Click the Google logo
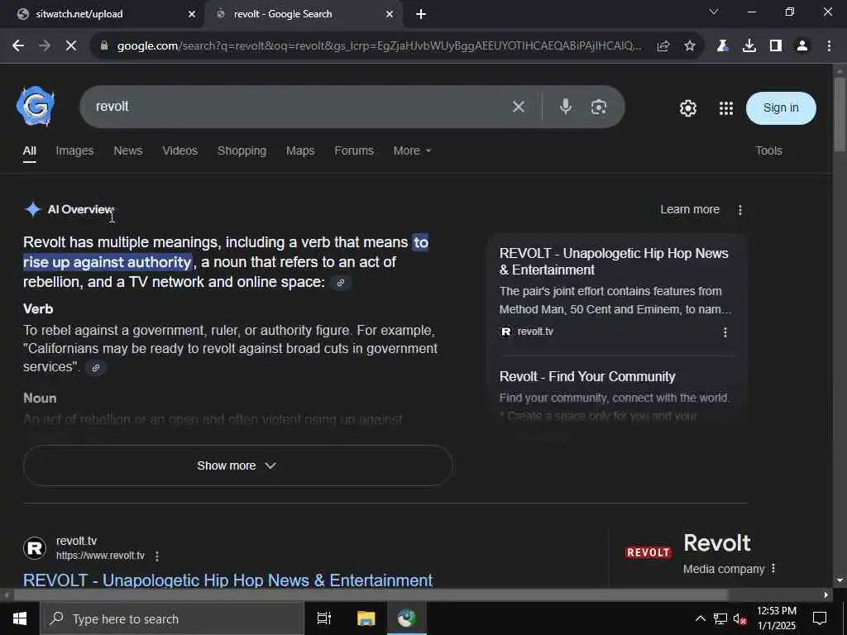The height and width of the screenshot is (635, 847). click(36, 107)
